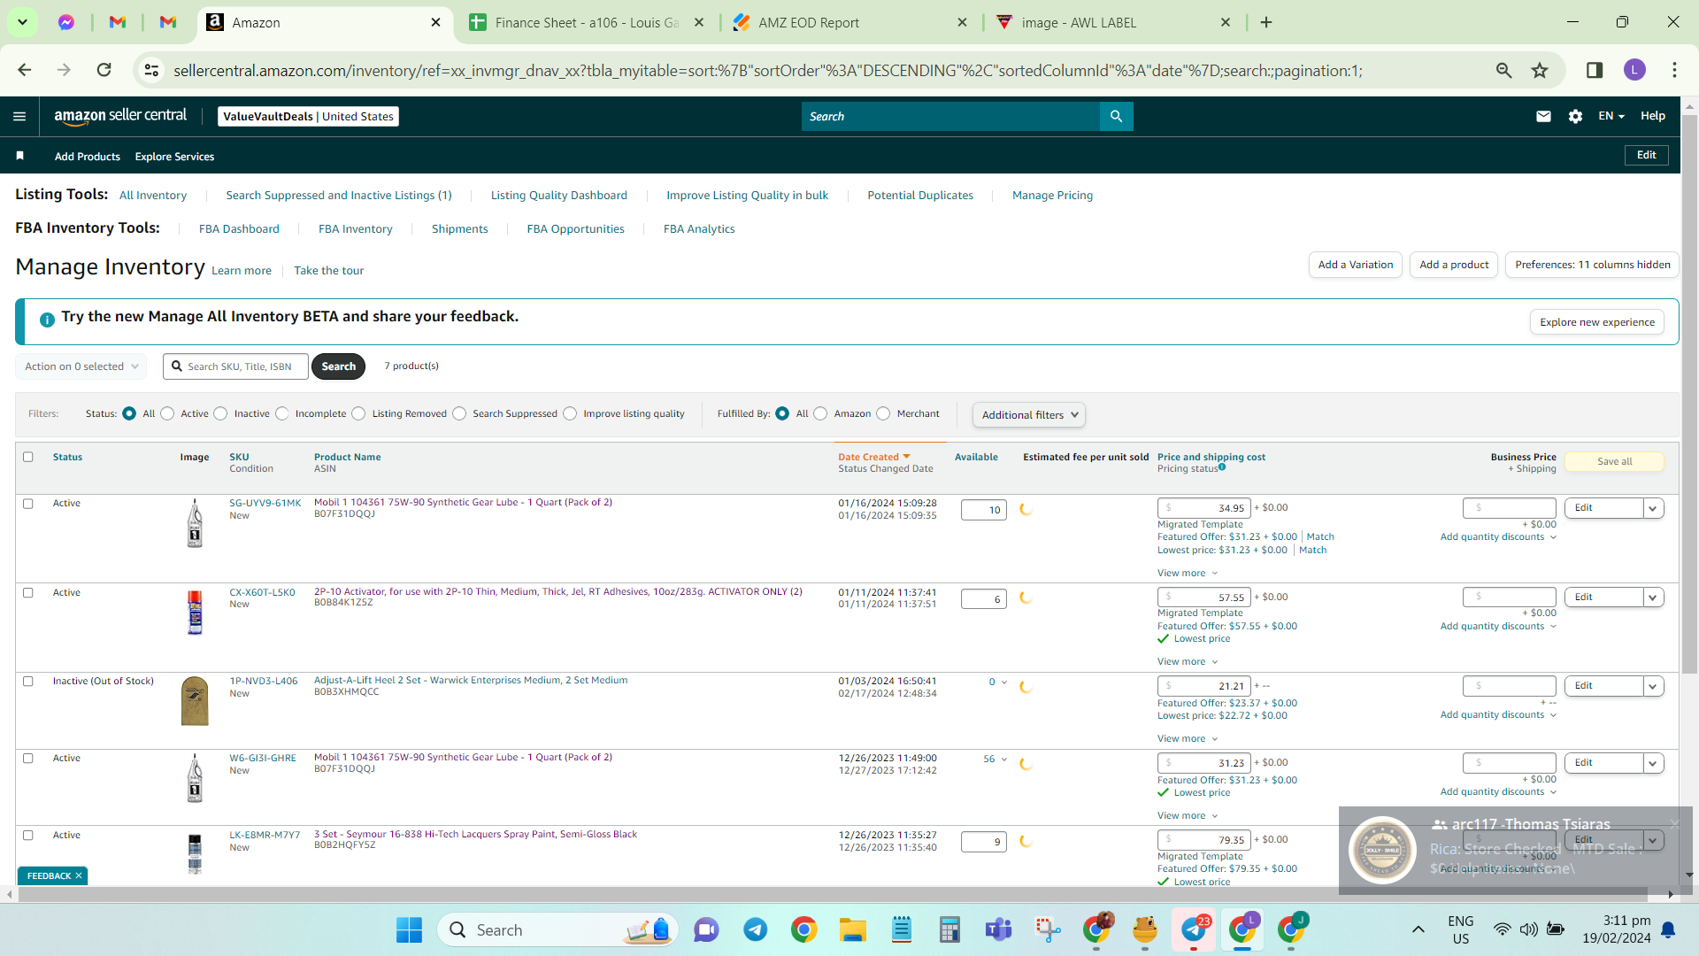
Task: Select the checkbox for SKU 1P-NVD3-L406
Action: [x=28, y=682]
